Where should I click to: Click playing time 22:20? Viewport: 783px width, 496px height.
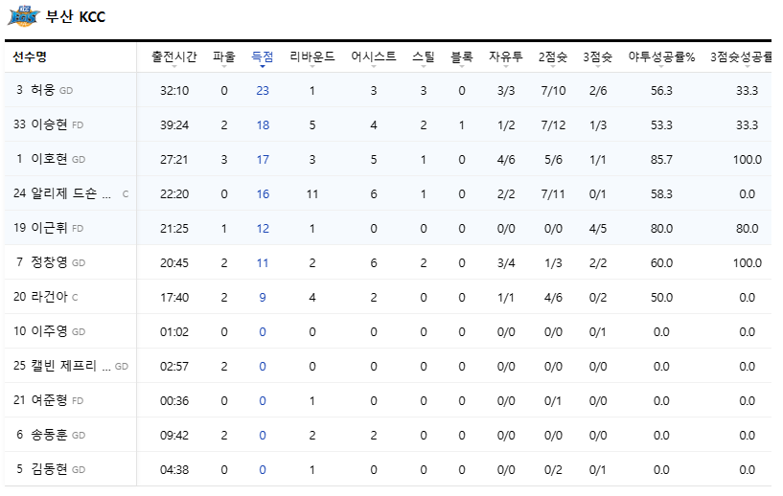174,194
